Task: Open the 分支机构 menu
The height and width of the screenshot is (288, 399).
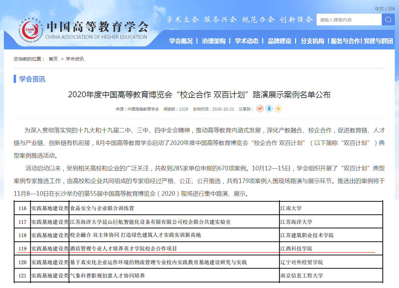Action: click(312, 41)
